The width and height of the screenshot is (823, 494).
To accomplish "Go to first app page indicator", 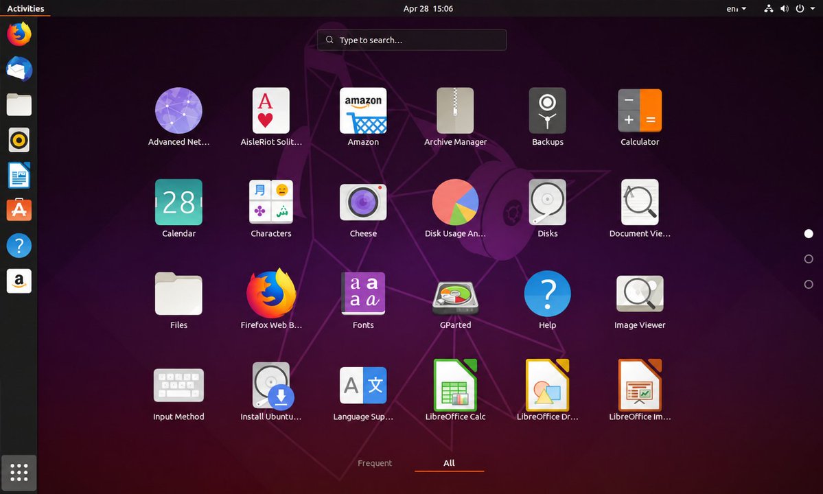I will [x=809, y=233].
